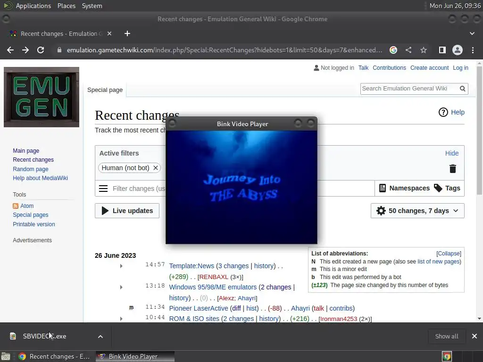Viewport: 483px width, 362px height.
Task: Open the SBVIDEO.exe download options arrow
Action: pyautogui.click(x=100, y=337)
